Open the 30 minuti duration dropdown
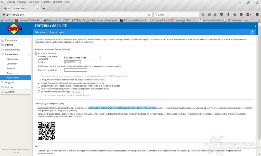The height and width of the screenshot is (156, 261). tap(77, 92)
